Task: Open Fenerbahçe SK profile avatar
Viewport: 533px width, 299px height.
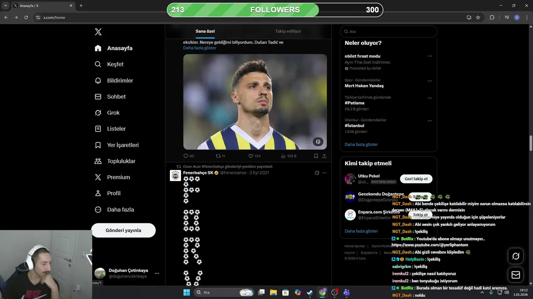Action: pos(175,176)
